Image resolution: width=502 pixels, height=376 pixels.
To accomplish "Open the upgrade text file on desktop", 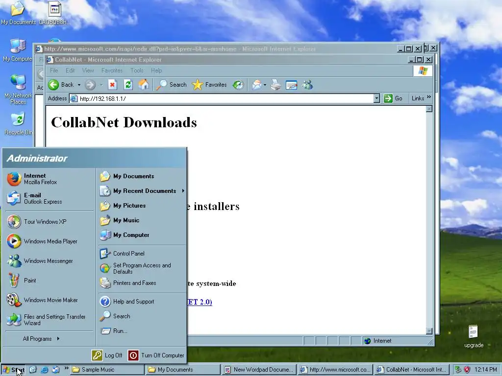I will pyautogui.click(x=474, y=336).
